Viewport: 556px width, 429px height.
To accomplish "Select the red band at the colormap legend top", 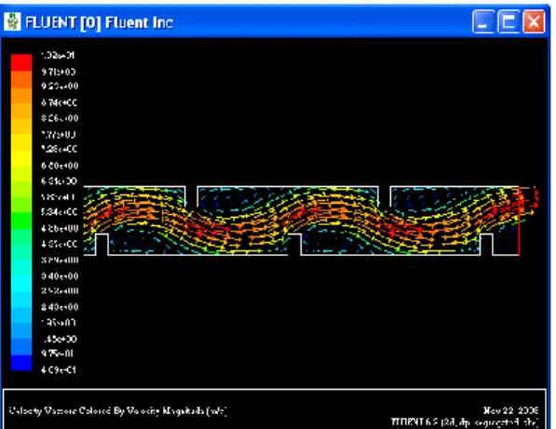I will point(21,63).
